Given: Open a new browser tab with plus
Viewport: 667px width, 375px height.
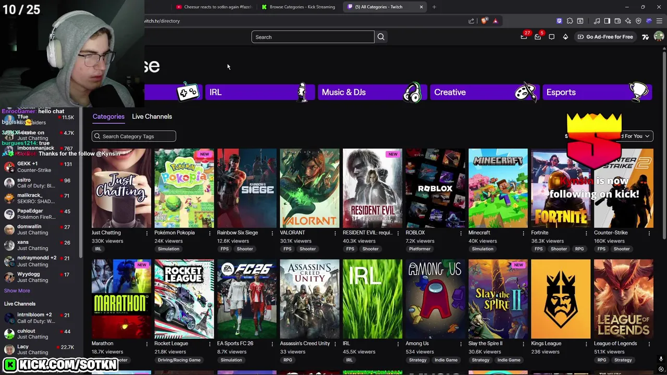Looking at the screenshot, I should (434, 7).
